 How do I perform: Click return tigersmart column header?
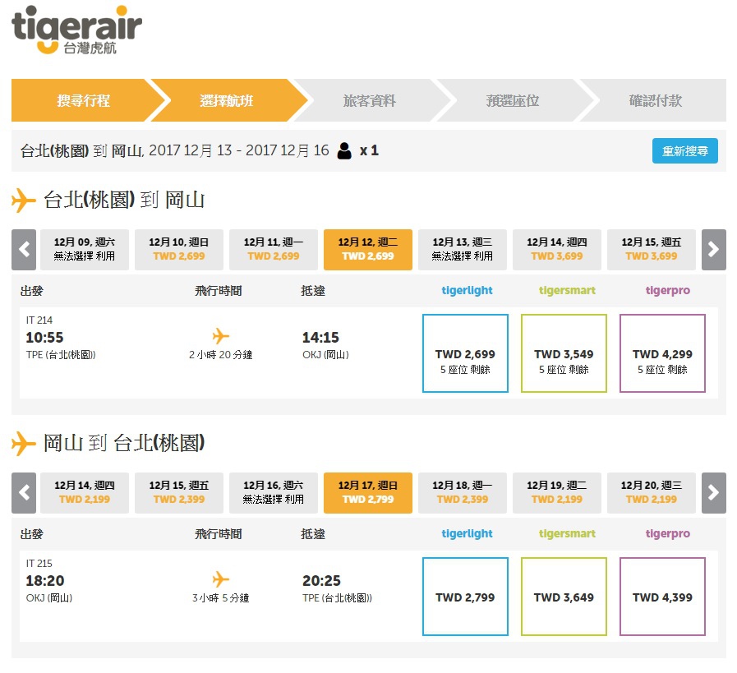[x=567, y=533]
